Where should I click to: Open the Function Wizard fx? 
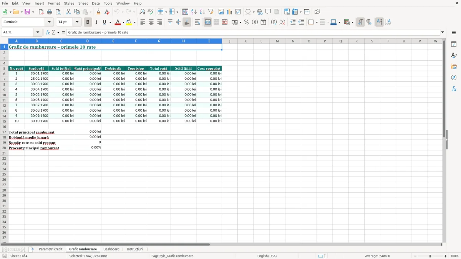coord(48,33)
